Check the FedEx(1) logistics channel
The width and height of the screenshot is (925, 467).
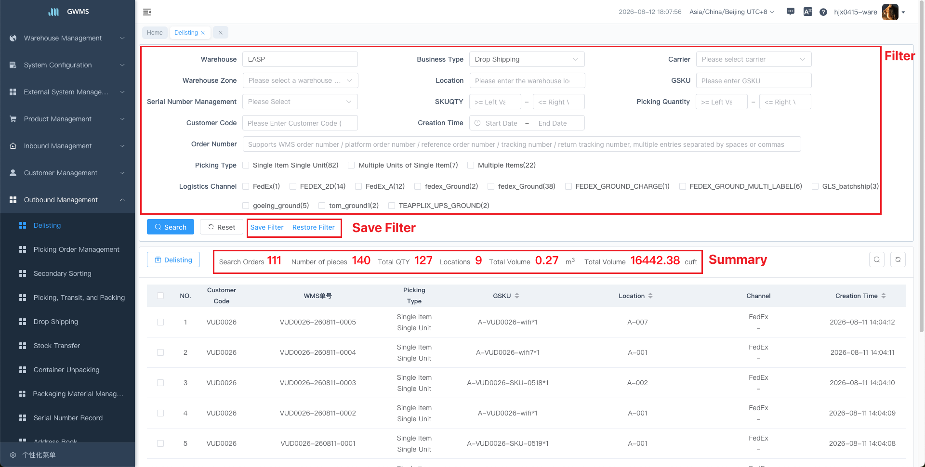(x=246, y=186)
